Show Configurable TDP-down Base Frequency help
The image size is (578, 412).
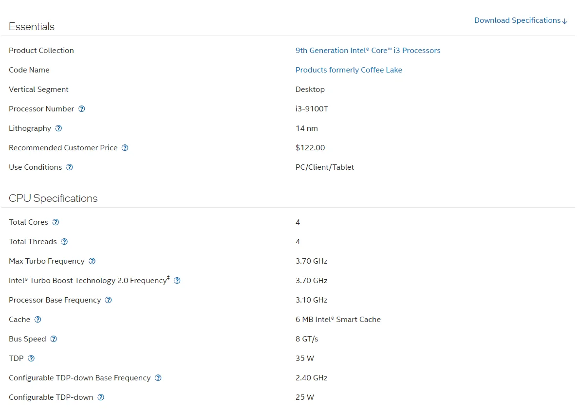tap(158, 378)
